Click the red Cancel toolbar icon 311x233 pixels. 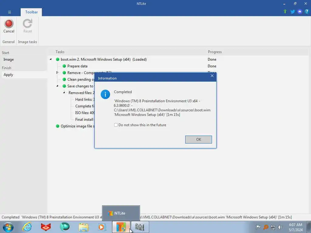(9, 23)
